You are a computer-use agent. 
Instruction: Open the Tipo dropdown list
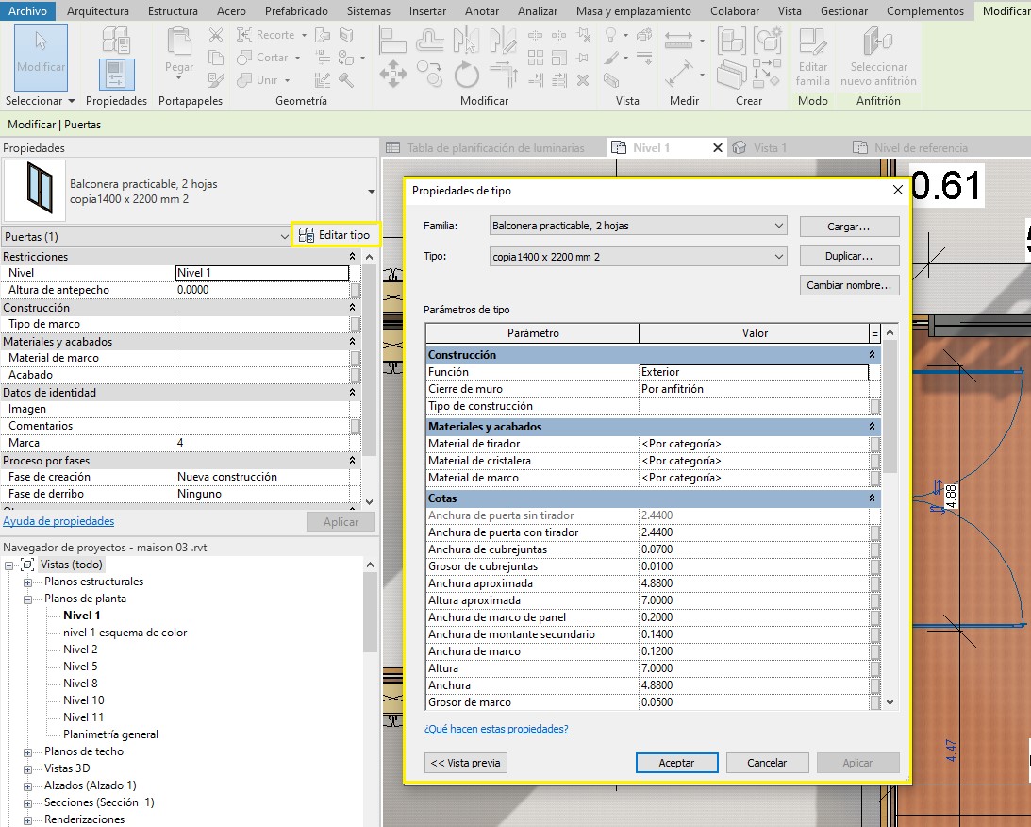[x=778, y=257]
